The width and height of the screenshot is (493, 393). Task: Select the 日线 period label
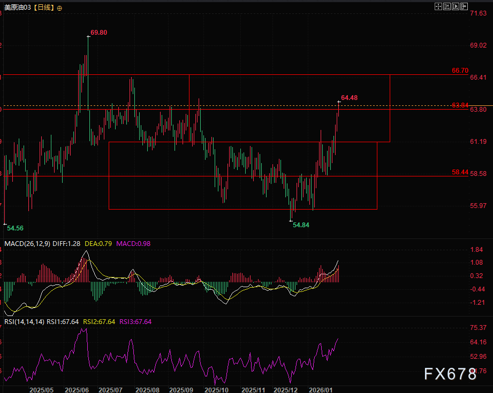coord(44,7)
